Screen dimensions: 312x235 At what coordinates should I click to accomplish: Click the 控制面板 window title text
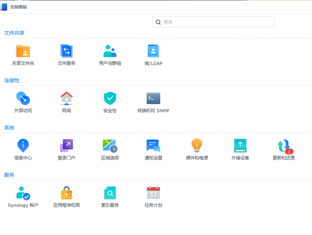point(19,7)
